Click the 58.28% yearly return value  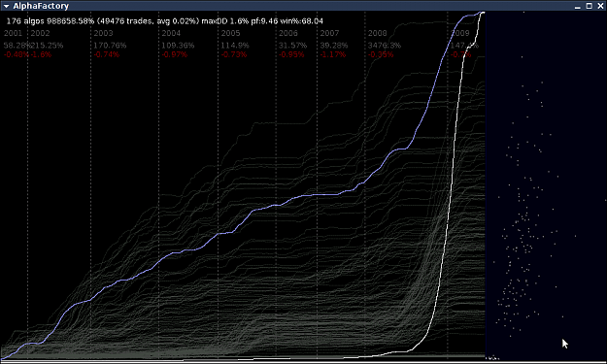pos(17,46)
